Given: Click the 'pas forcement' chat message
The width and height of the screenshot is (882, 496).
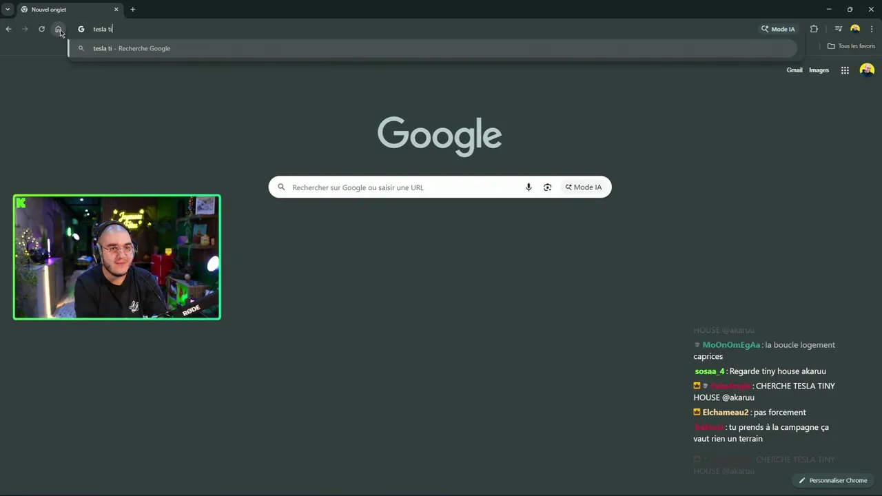Looking at the screenshot, I should [x=779, y=413].
